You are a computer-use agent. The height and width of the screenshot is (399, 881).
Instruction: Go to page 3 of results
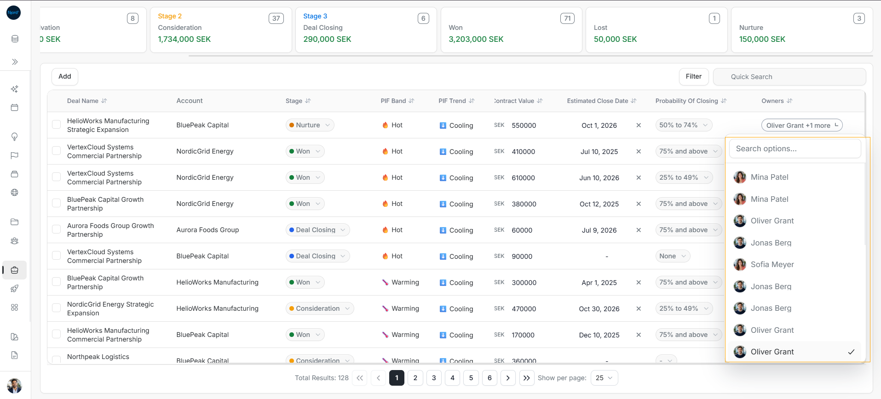point(434,378)
